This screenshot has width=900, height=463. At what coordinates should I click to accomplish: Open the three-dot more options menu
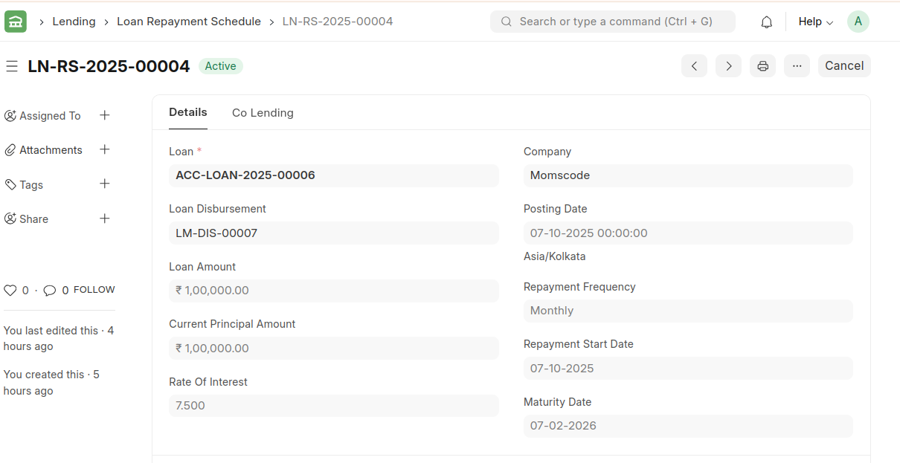click(797, 66)
